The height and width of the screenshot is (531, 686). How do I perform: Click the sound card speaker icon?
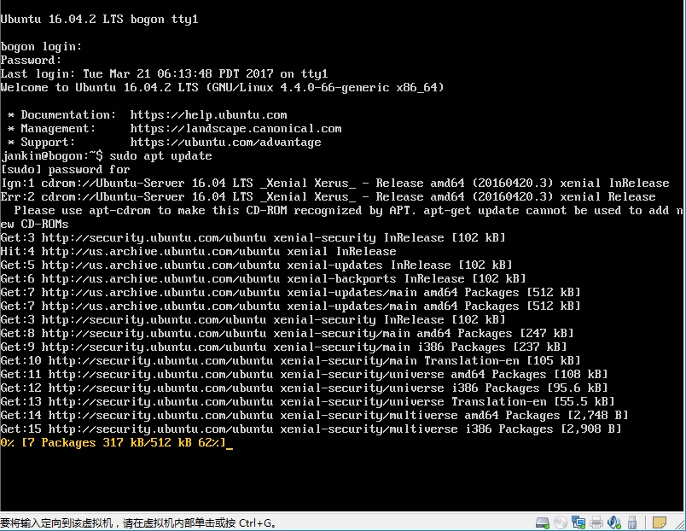pyautogui.click(x=614, y=522)
